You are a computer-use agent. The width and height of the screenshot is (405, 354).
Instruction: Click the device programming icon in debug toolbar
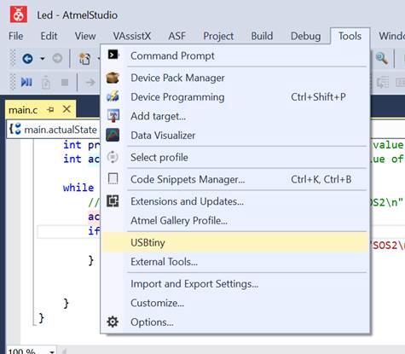[x=46, y=83]
